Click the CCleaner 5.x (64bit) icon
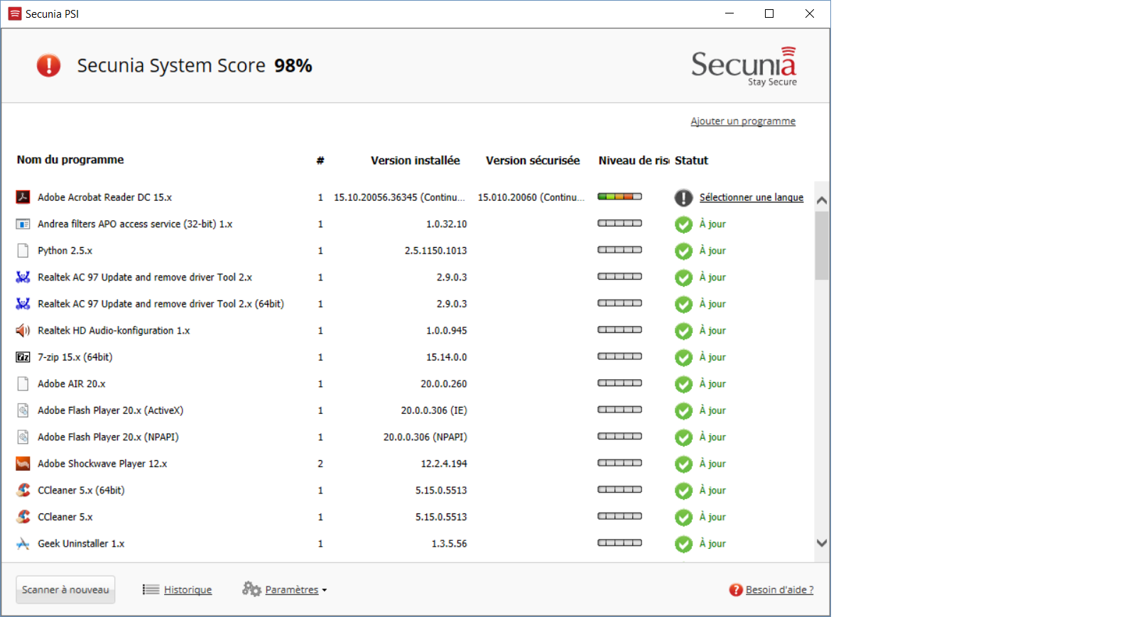This screenshot has height=617, width=1145. pyautogui.click(x=23, y=491)
